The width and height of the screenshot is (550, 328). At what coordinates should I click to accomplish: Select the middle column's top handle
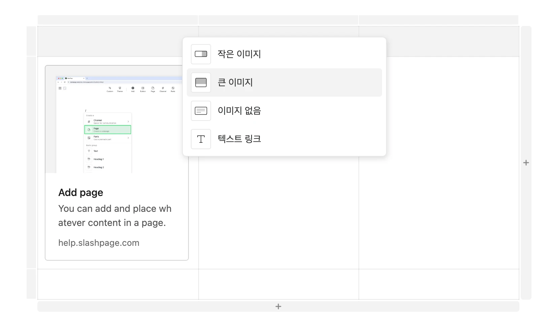point(278,20)
